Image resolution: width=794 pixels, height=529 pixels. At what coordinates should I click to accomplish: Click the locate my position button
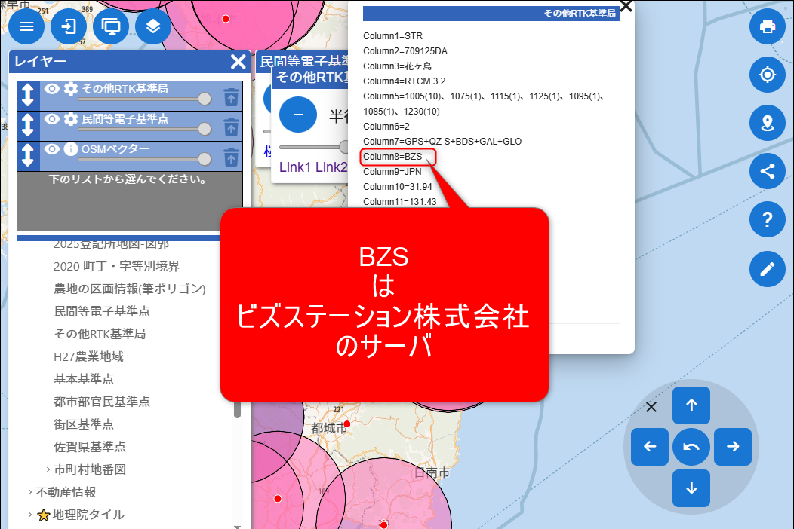768,75
